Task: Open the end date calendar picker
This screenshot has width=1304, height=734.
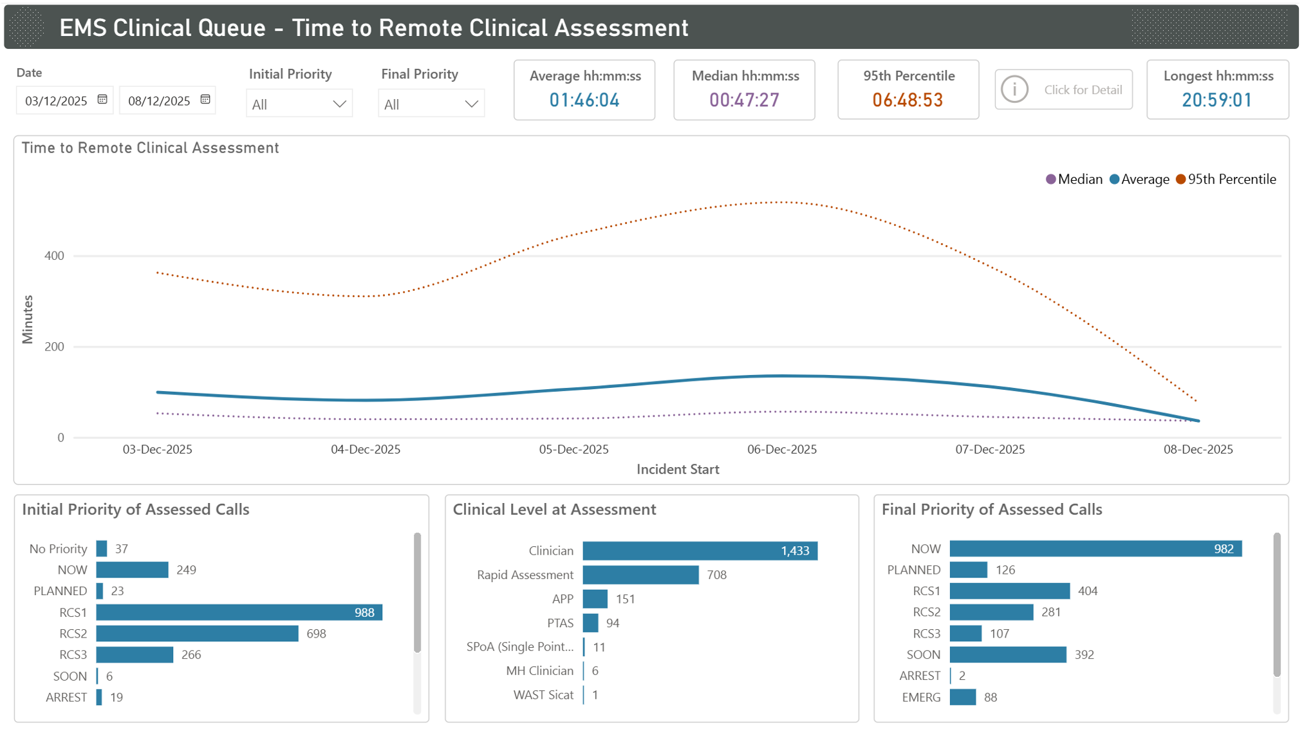Action: 205,100
